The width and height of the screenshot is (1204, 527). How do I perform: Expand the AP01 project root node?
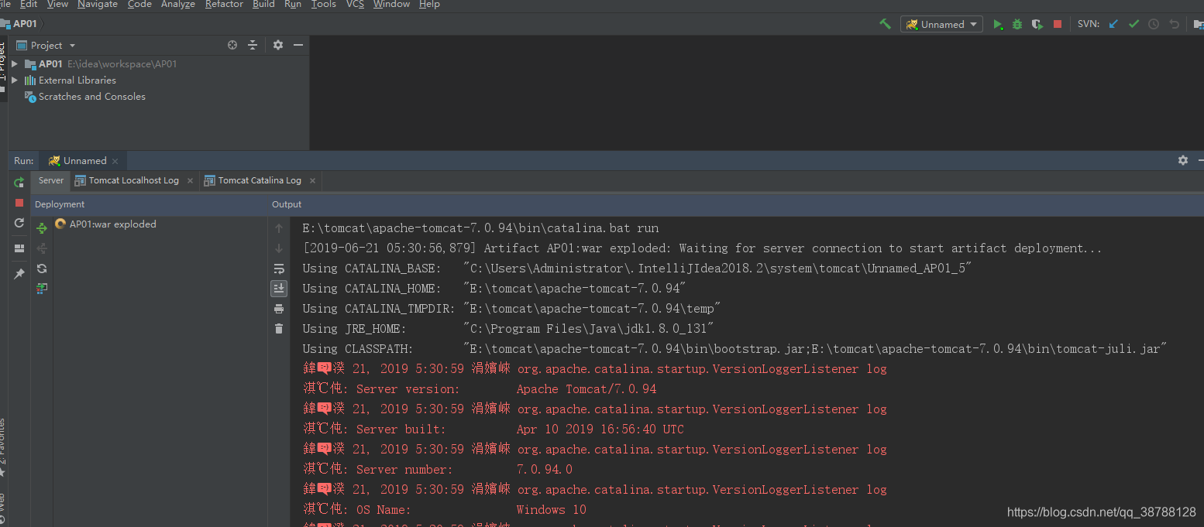click(14, 63)
